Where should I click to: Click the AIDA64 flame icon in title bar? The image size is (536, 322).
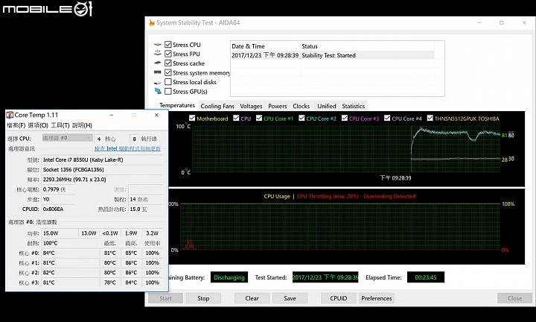(x=151, y=22)
